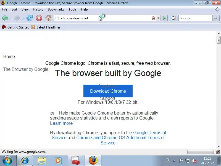The height and width of the screenshot is (166, 221).
Task: Click the Action Center flag tray icon
Action: tap(181, 160)
